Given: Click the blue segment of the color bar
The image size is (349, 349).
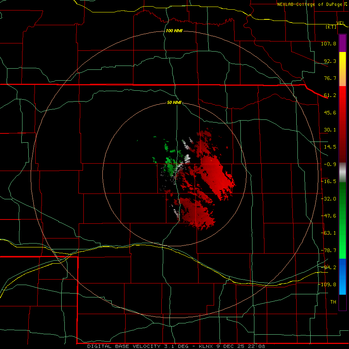Looking at the screenshot, I should pos(342,276).
